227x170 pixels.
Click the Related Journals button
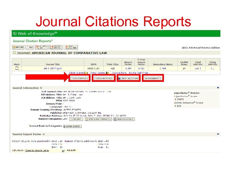click(152, 78)
